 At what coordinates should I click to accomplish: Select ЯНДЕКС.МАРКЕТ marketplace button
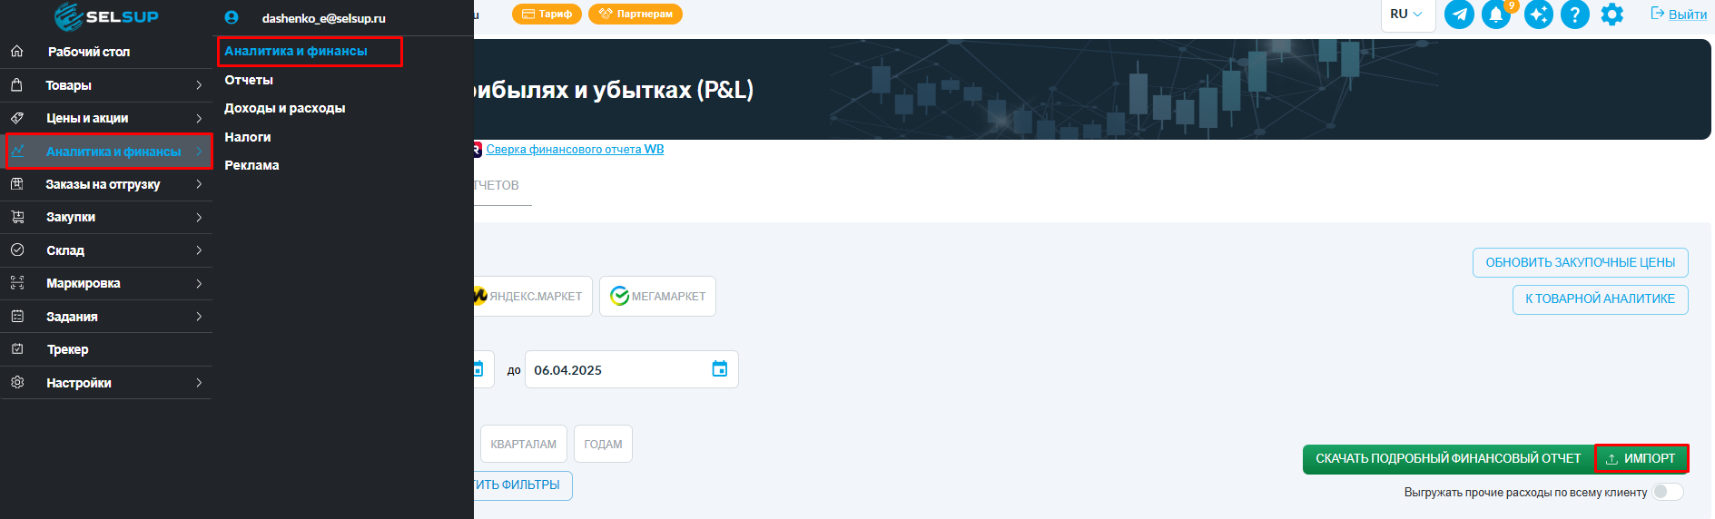pyautogui.click(x=533, y=297)
